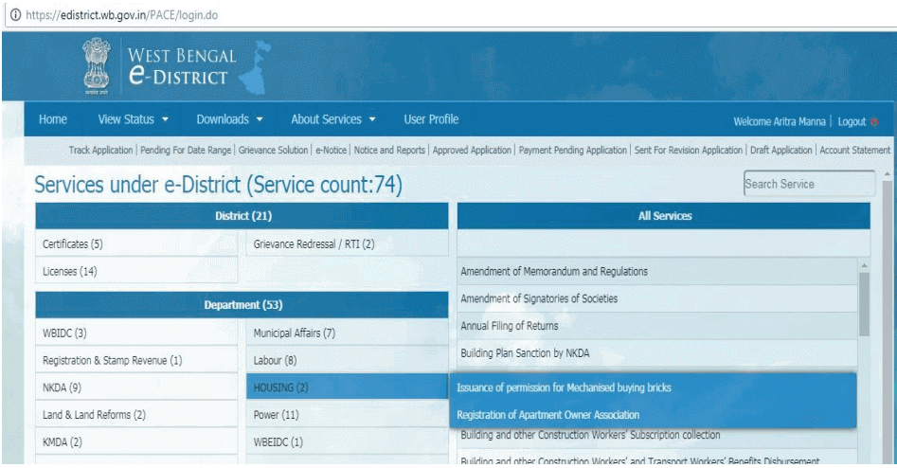
Task: Select Registration & Stamp Revenue (1) department
Action: pyautogui.click(x=136, y=360)
